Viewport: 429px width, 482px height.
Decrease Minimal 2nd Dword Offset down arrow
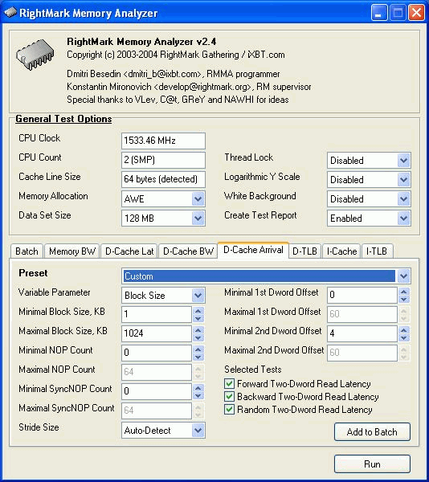(404, 338)
